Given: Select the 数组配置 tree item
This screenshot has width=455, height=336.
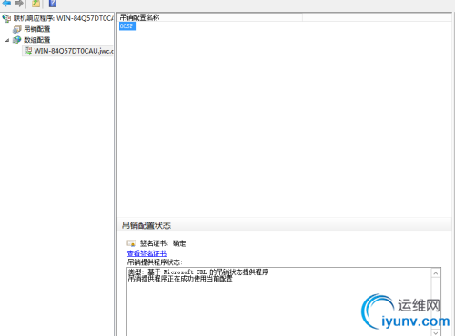Looking at the screenshot, I should click(36, 40).
